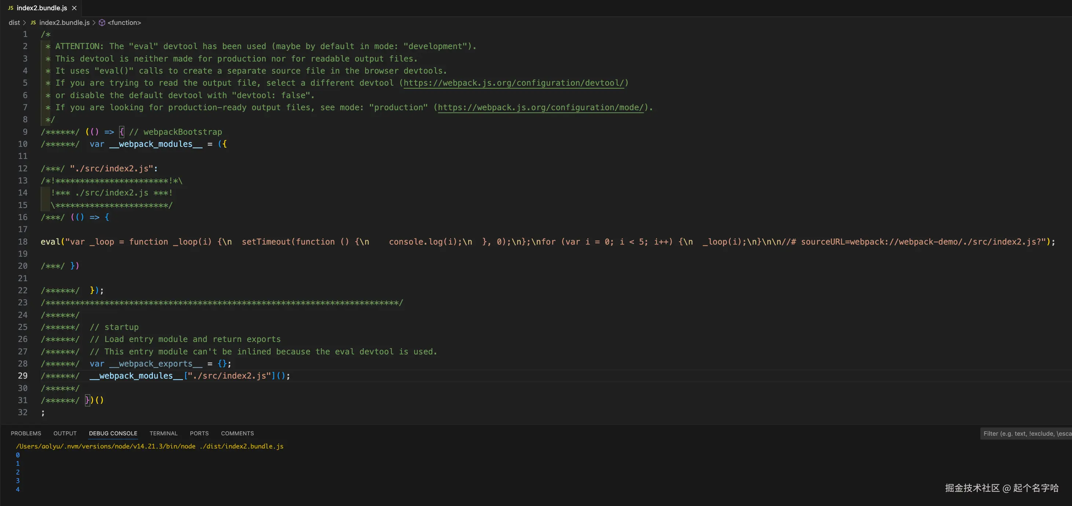Close the index2.bundle.js editor tab
The height and width of the screenshot is (506, 1072).
click(x=74, y=8)
